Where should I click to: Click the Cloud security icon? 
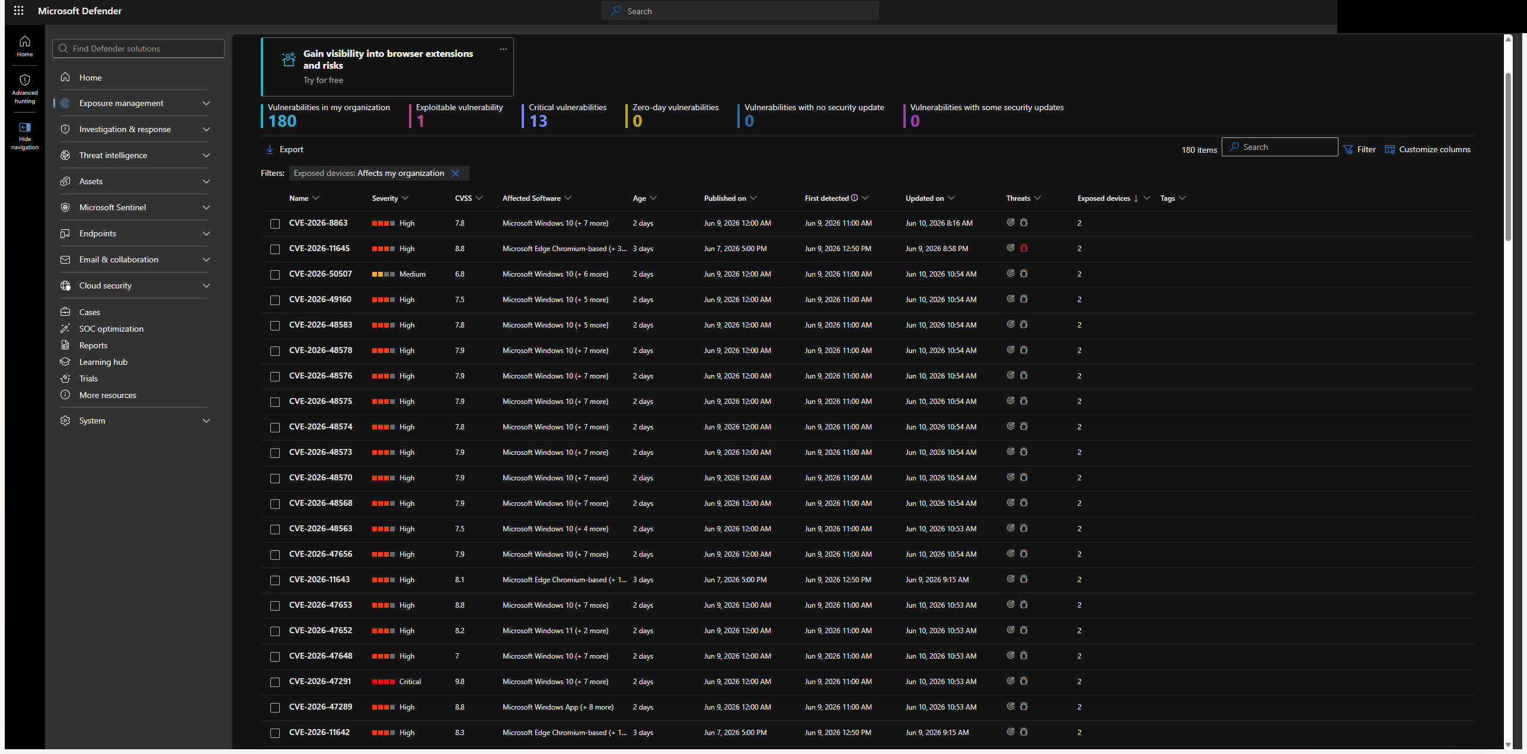pyautogui.click(x=66, y=285)
